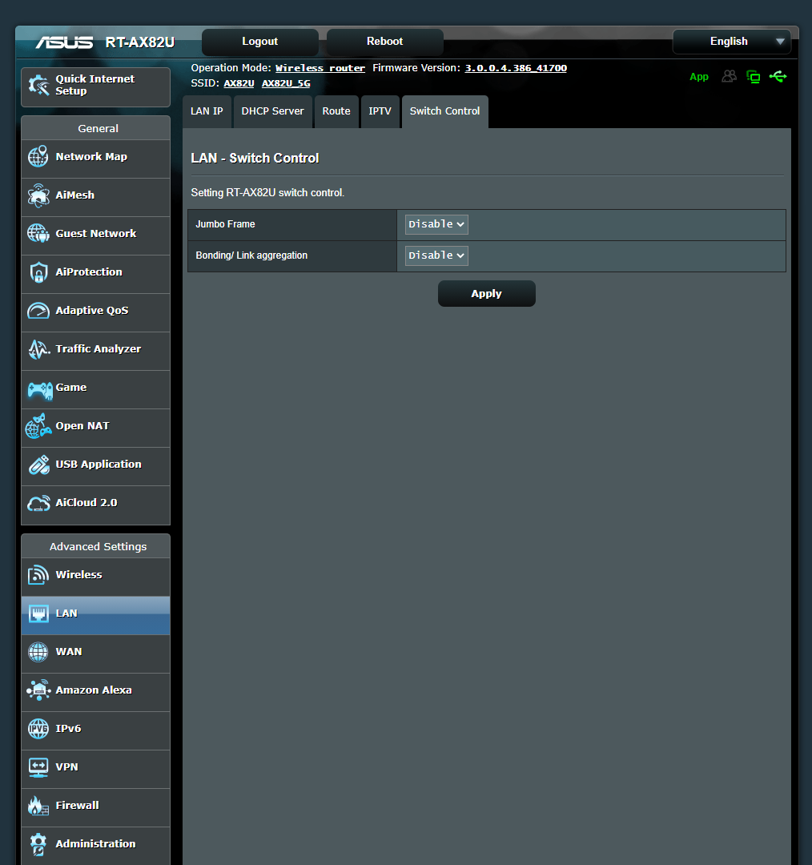Screen dimensions: 812x865
Task: Open the Jumbo Frame dropdown
Action: coord(436,224)
